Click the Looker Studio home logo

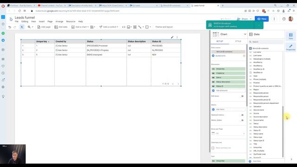11,19
